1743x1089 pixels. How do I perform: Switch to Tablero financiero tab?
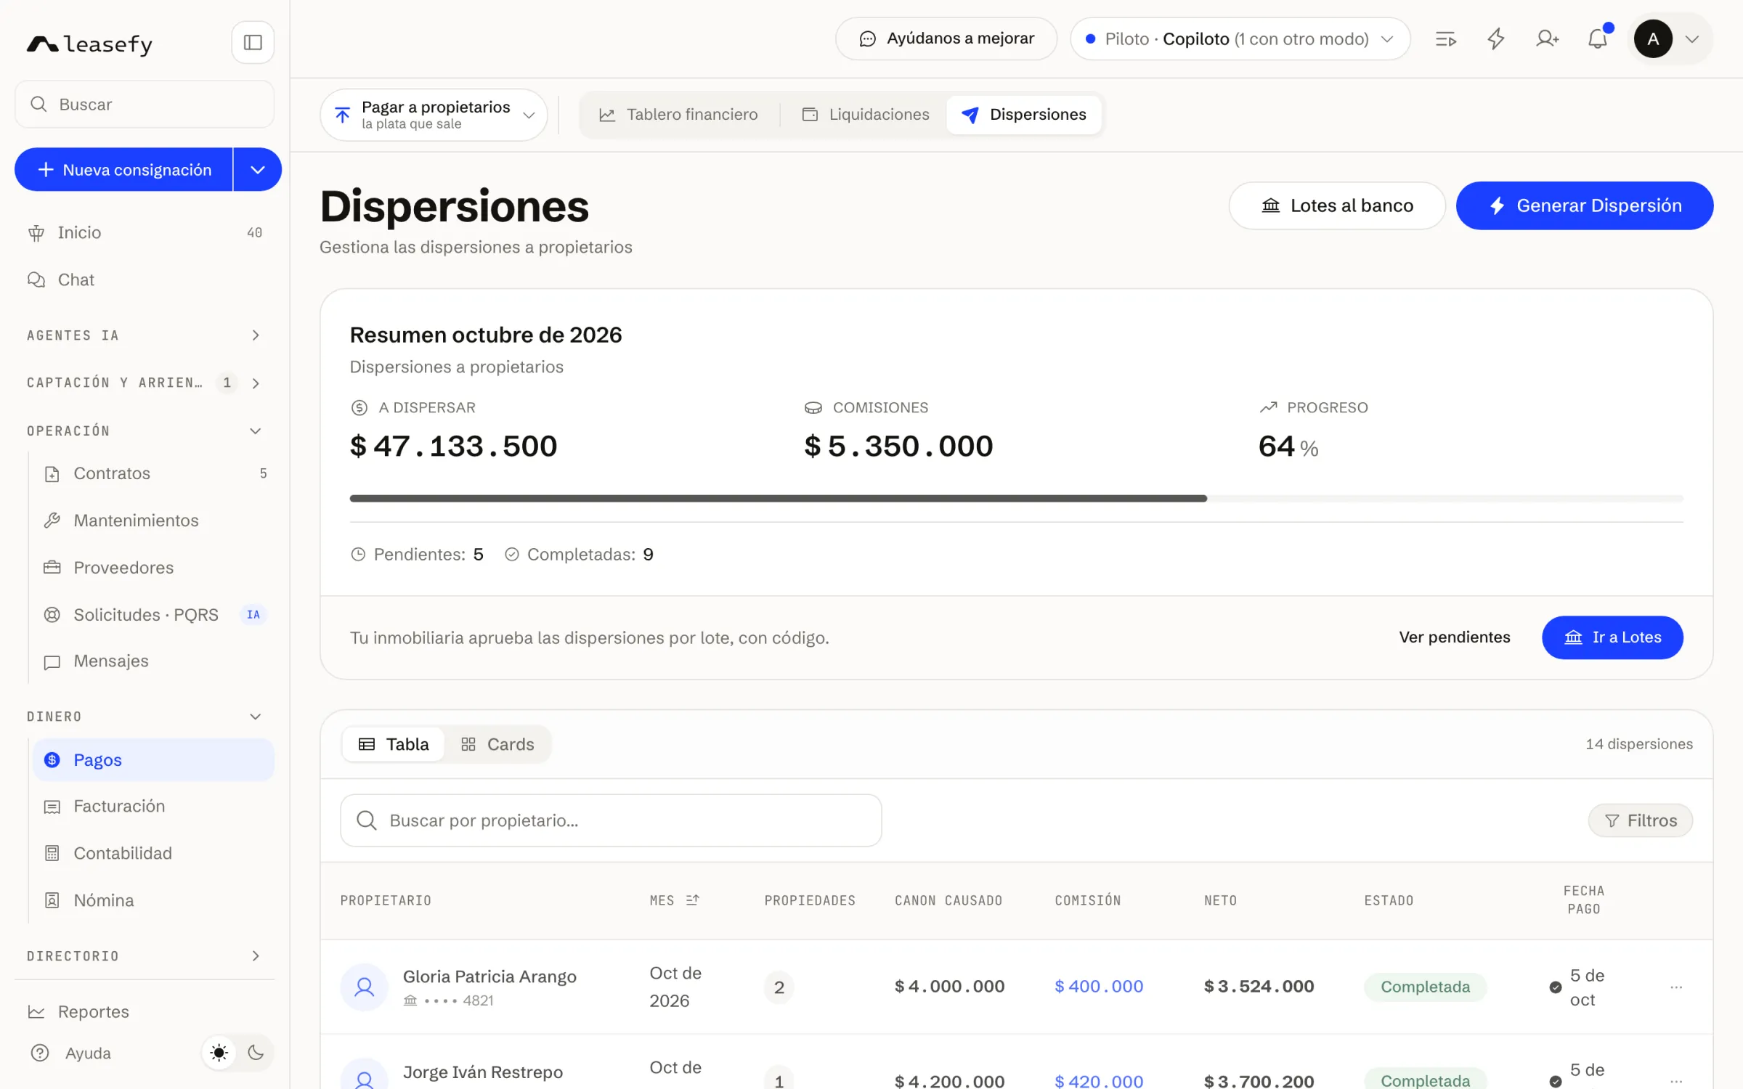(678, 115)
